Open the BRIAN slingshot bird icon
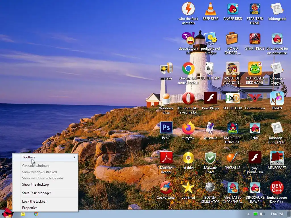The height and width of the screenshot is (218, 291). [x=277, y=98]
